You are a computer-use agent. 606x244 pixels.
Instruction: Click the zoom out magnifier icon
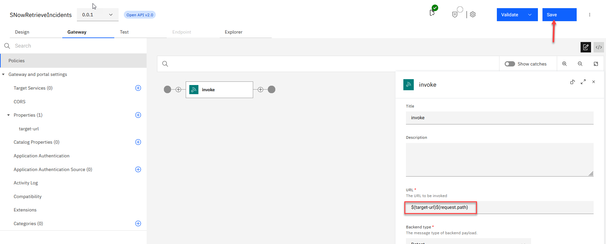tap(580, 64)
